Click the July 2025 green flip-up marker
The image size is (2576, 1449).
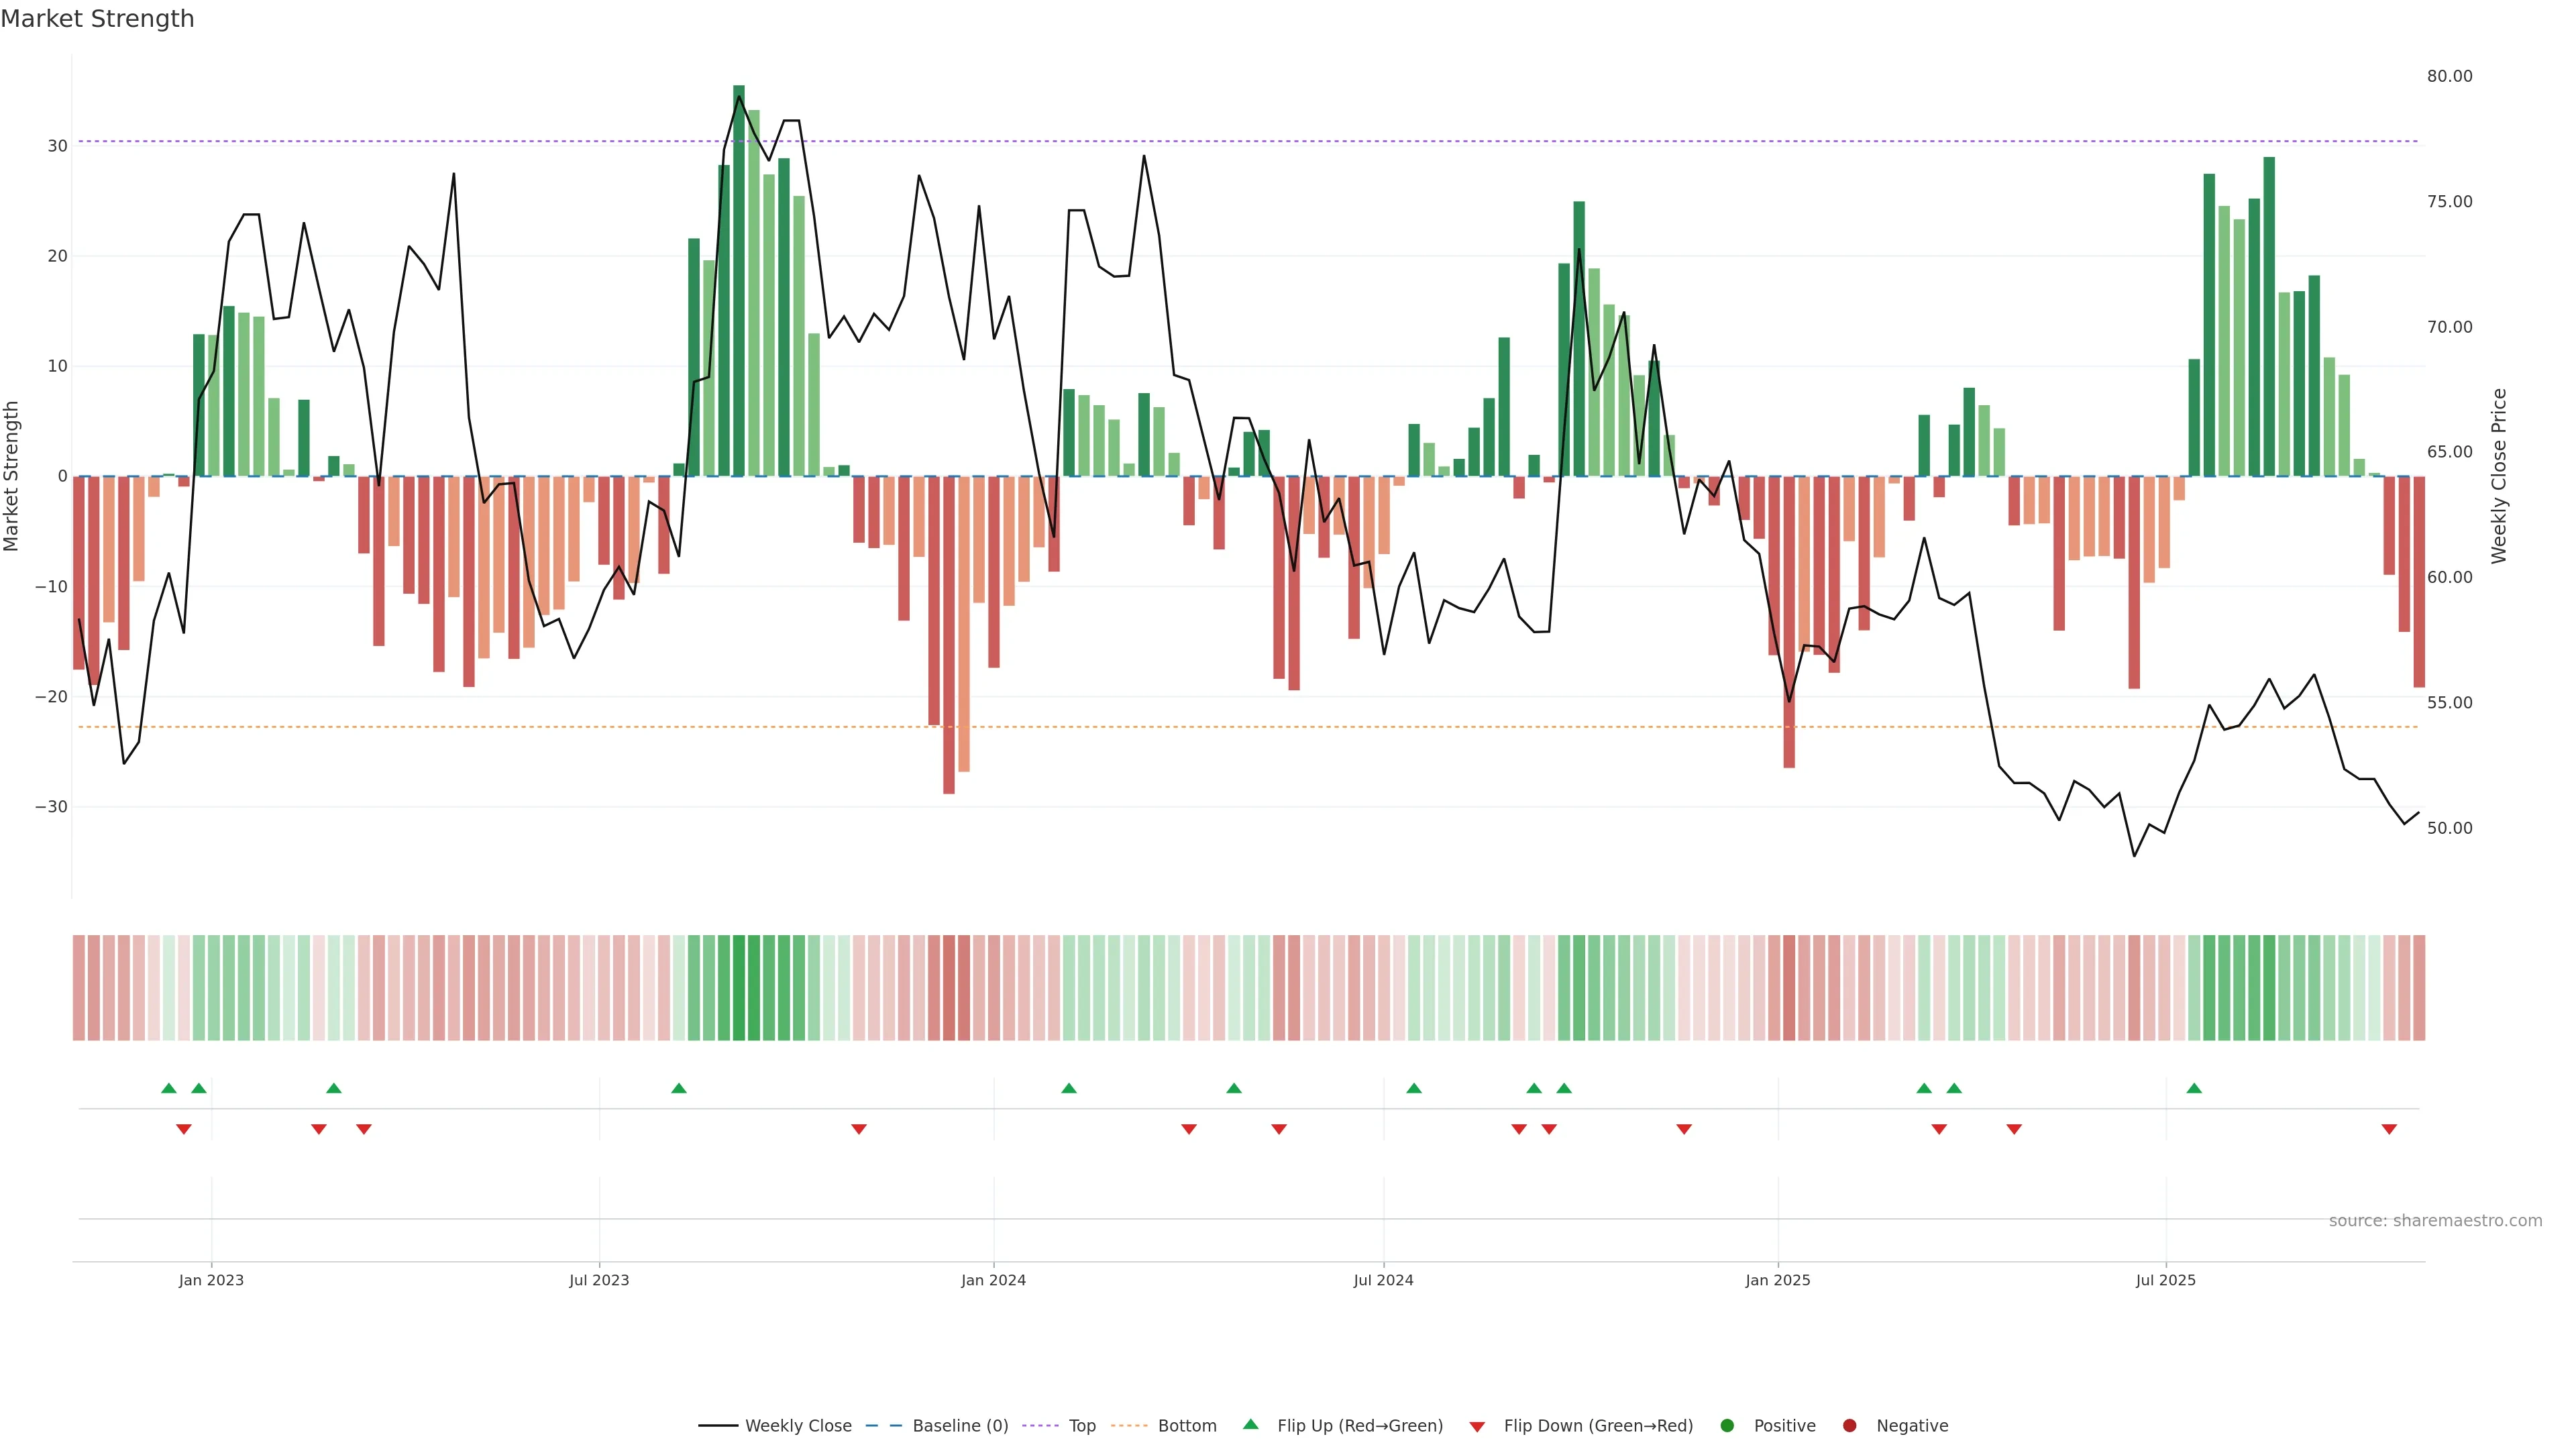tap(2194, 1088)
